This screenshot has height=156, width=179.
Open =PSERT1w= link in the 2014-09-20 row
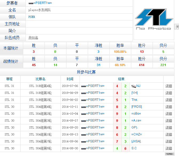(x=95, y=127)
